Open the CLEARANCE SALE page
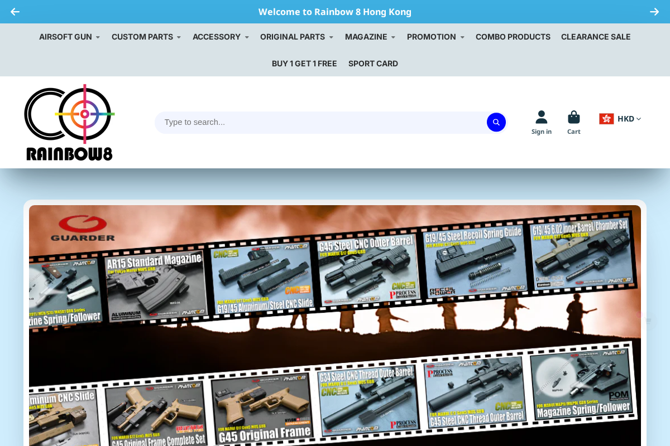 pos(596,37)
